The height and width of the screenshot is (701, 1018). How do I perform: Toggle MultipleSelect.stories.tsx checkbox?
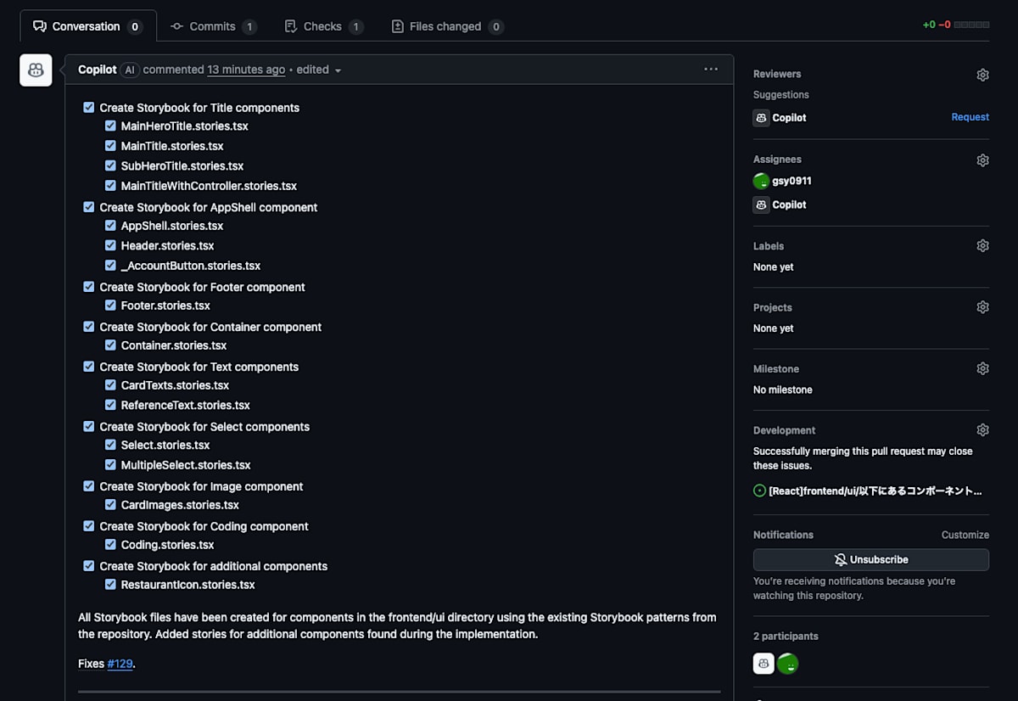[x=110, y=465]
